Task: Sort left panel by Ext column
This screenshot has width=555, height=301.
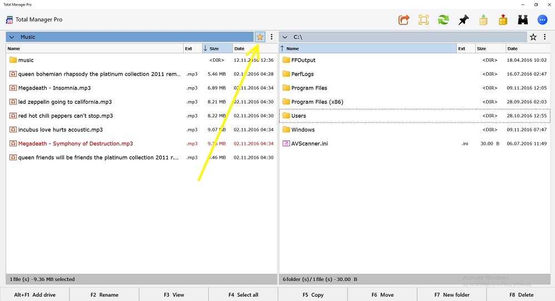Action: coord(192,48)
